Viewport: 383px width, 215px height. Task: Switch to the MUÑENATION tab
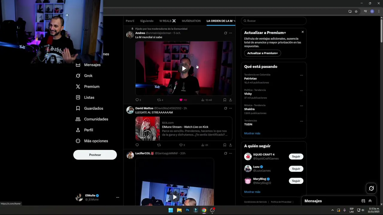pos(191,21)
